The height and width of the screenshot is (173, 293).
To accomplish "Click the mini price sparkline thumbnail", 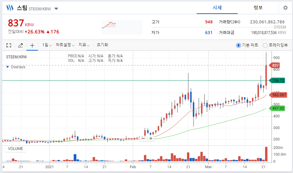I will [x=122, y=27].
